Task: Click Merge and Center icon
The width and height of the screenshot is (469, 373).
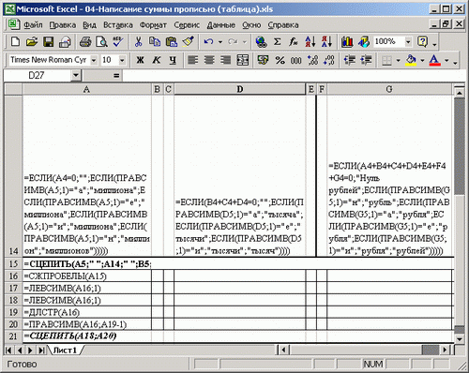Action: [243, 60]
